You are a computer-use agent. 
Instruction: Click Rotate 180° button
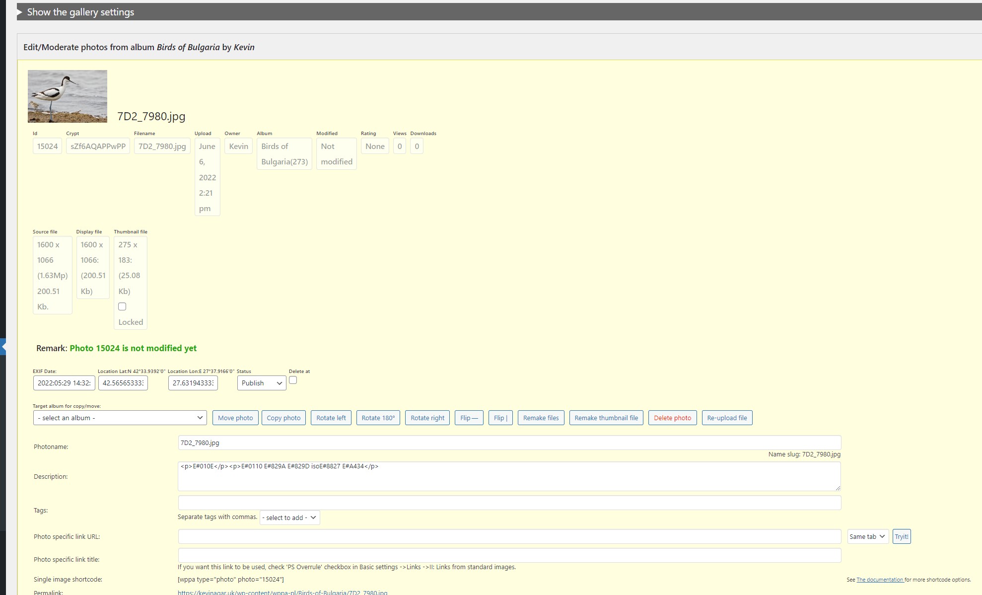[x=378, y=418]
